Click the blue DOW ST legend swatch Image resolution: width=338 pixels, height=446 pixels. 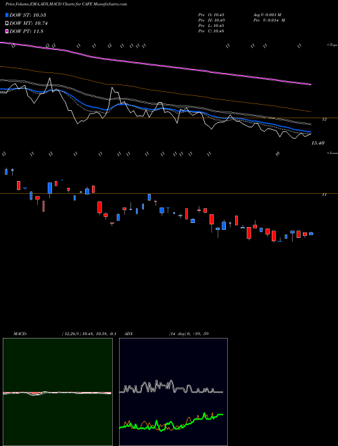coord(7,15)
